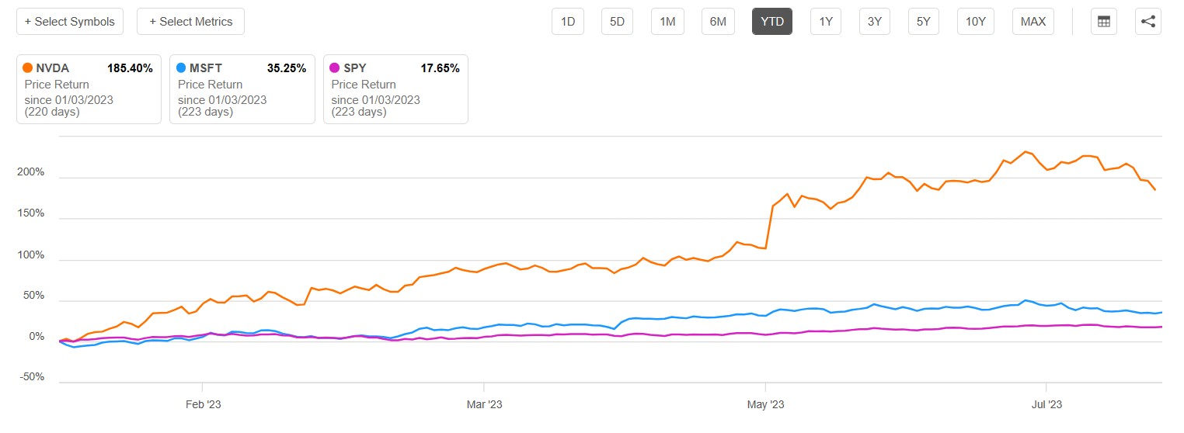Switch chart to 6M range
Screen dimensions: 1184x433
click(718, 22)
